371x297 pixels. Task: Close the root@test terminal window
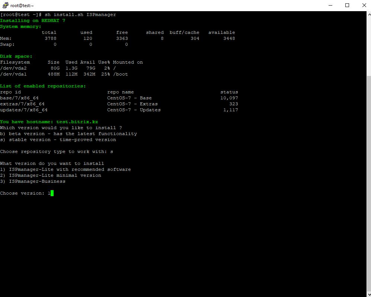(x=364, y=5)
